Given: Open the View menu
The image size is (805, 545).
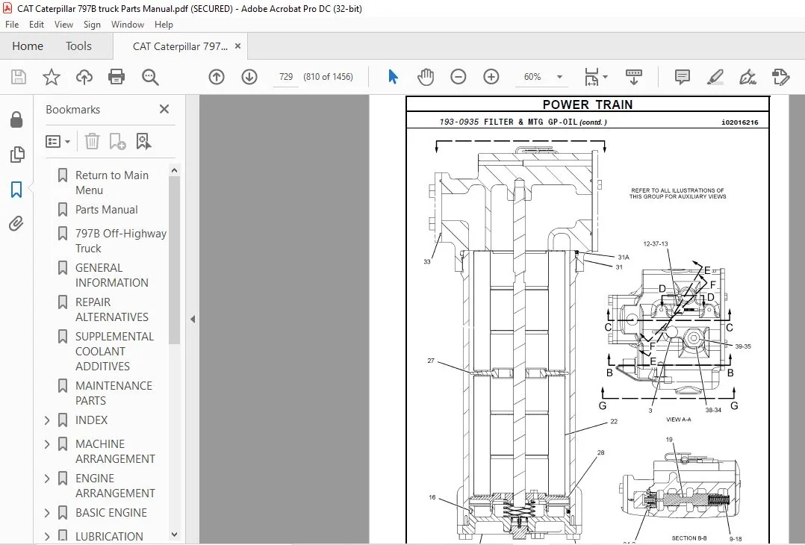Looking at the screenshot, I should click(x=63, y=24).
